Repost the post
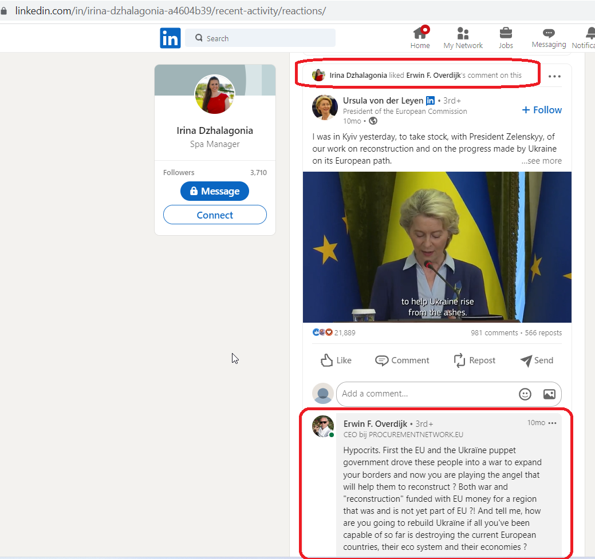 coord(474,360)
